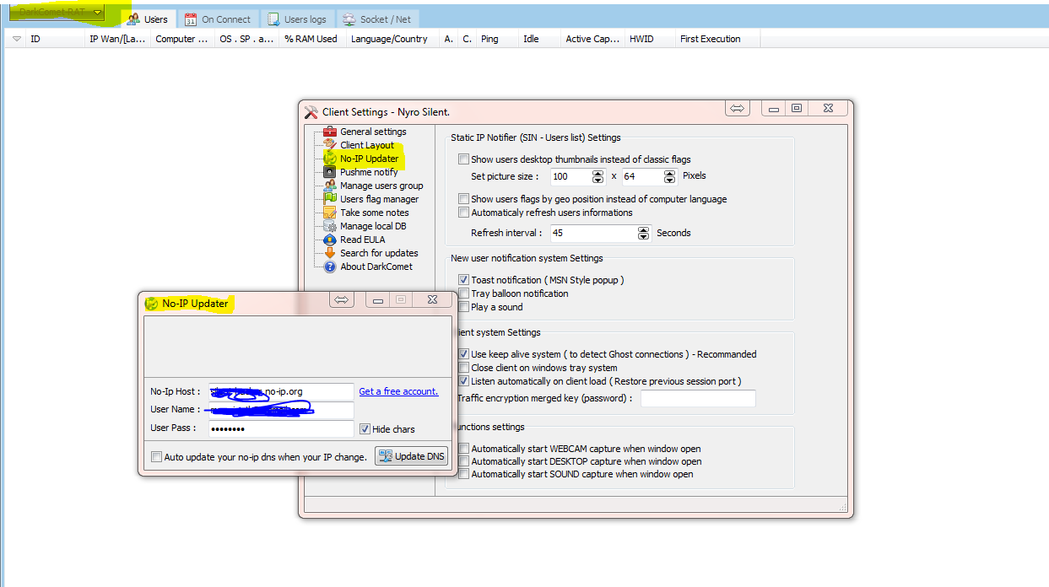The image size is (1049, 587).
Task: Sort by the Active Caption column header
Action: pos(592,39)
